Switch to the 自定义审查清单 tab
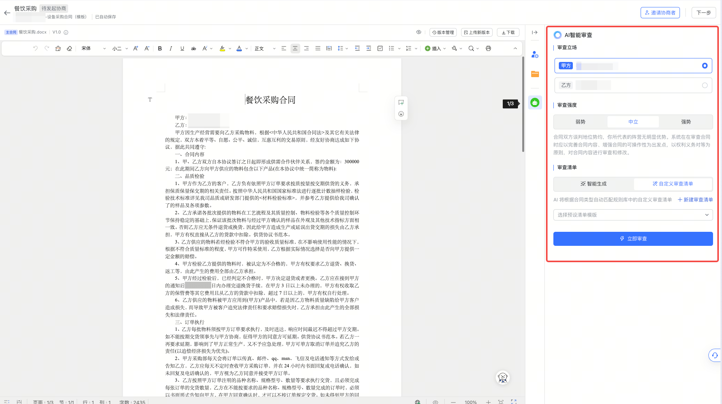 point(673,184)
